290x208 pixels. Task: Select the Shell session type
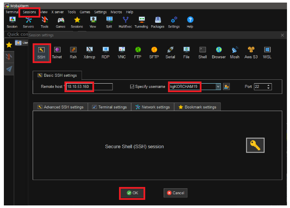(x=202, y=53)
